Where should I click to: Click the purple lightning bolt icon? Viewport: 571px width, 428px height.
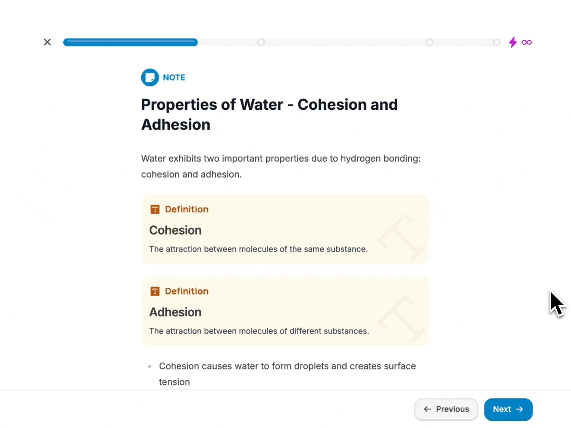[x=513, y=42]
